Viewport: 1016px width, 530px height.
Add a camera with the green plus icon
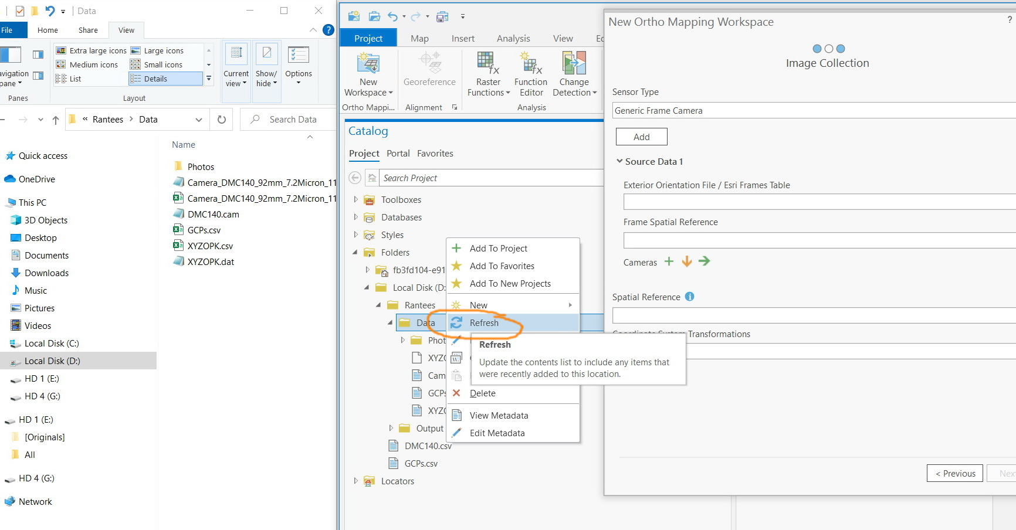click(x=669, y=261)
